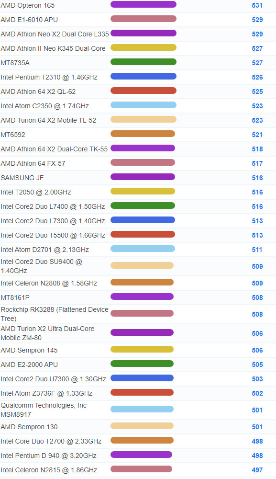This screenshot has width=276, height=479.
Task: Open AMD Athlon Neo X2 Dual Core L335
Action: point(55,34)
